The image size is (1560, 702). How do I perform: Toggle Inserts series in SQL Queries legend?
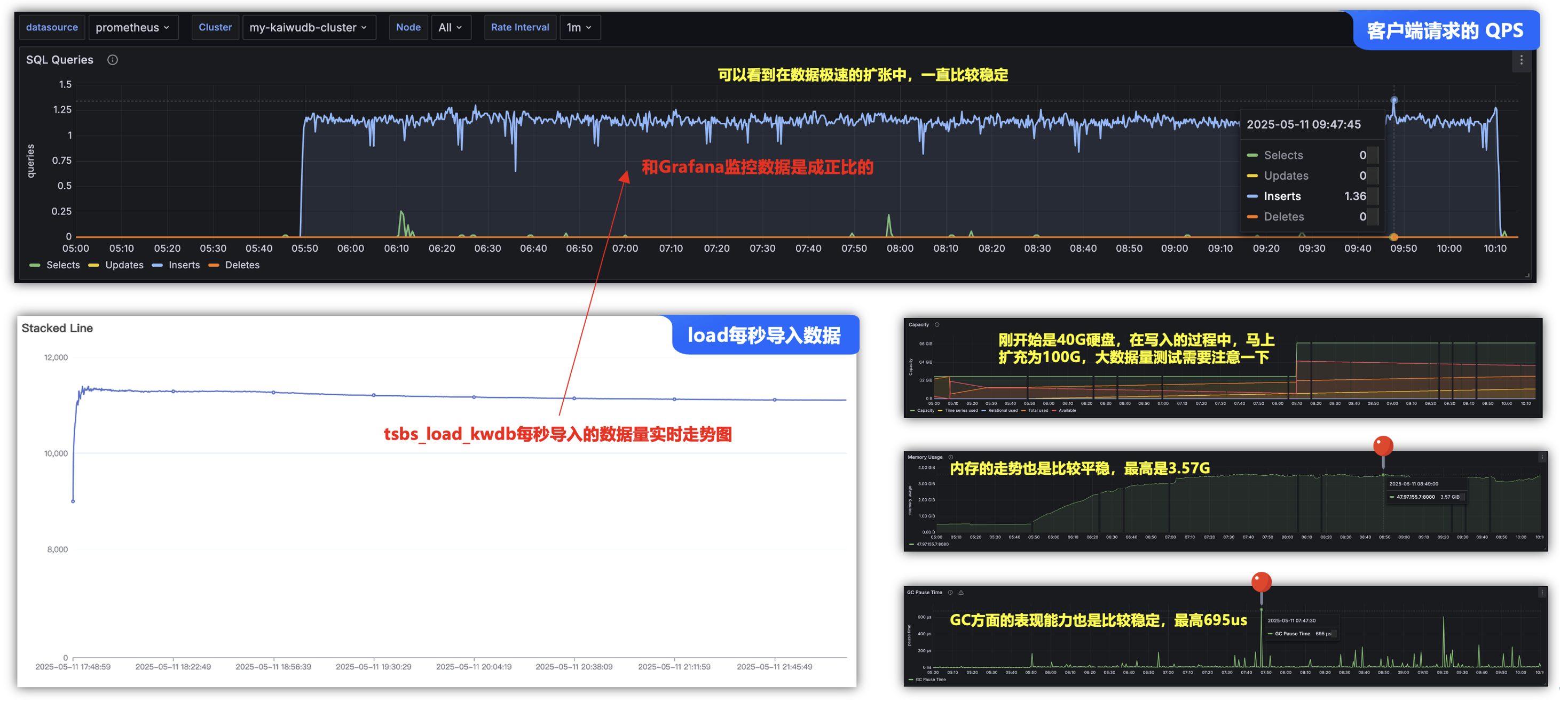[184, 265]
